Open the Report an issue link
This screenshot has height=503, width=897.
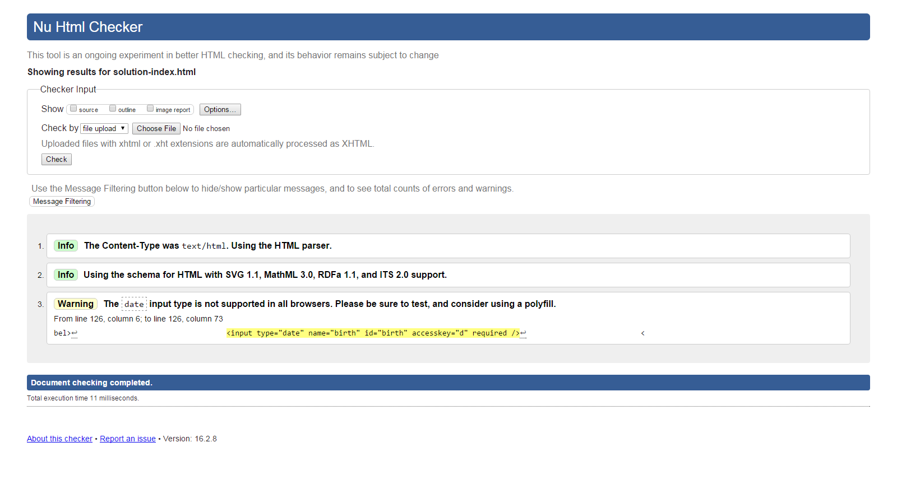coord(128,439)
